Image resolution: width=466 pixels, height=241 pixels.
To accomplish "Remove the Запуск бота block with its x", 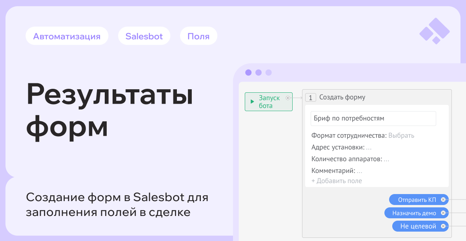I will [288, 98].
